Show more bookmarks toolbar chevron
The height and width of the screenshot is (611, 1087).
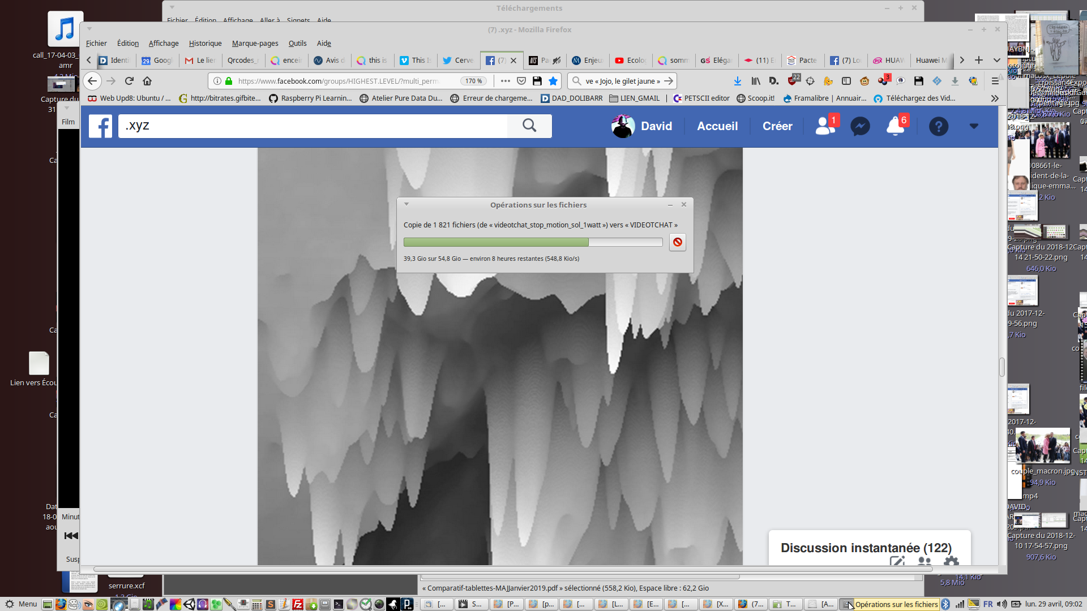click(x=995, y=98)
